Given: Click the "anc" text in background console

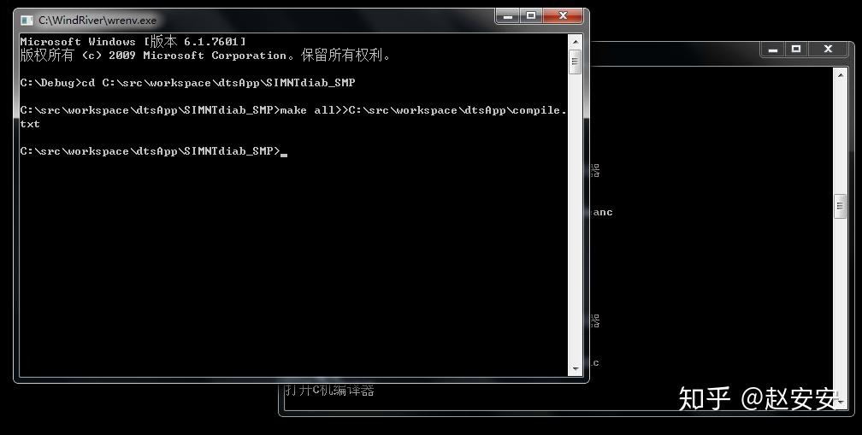Looking at the screenshot, I should tap(603, 213).
